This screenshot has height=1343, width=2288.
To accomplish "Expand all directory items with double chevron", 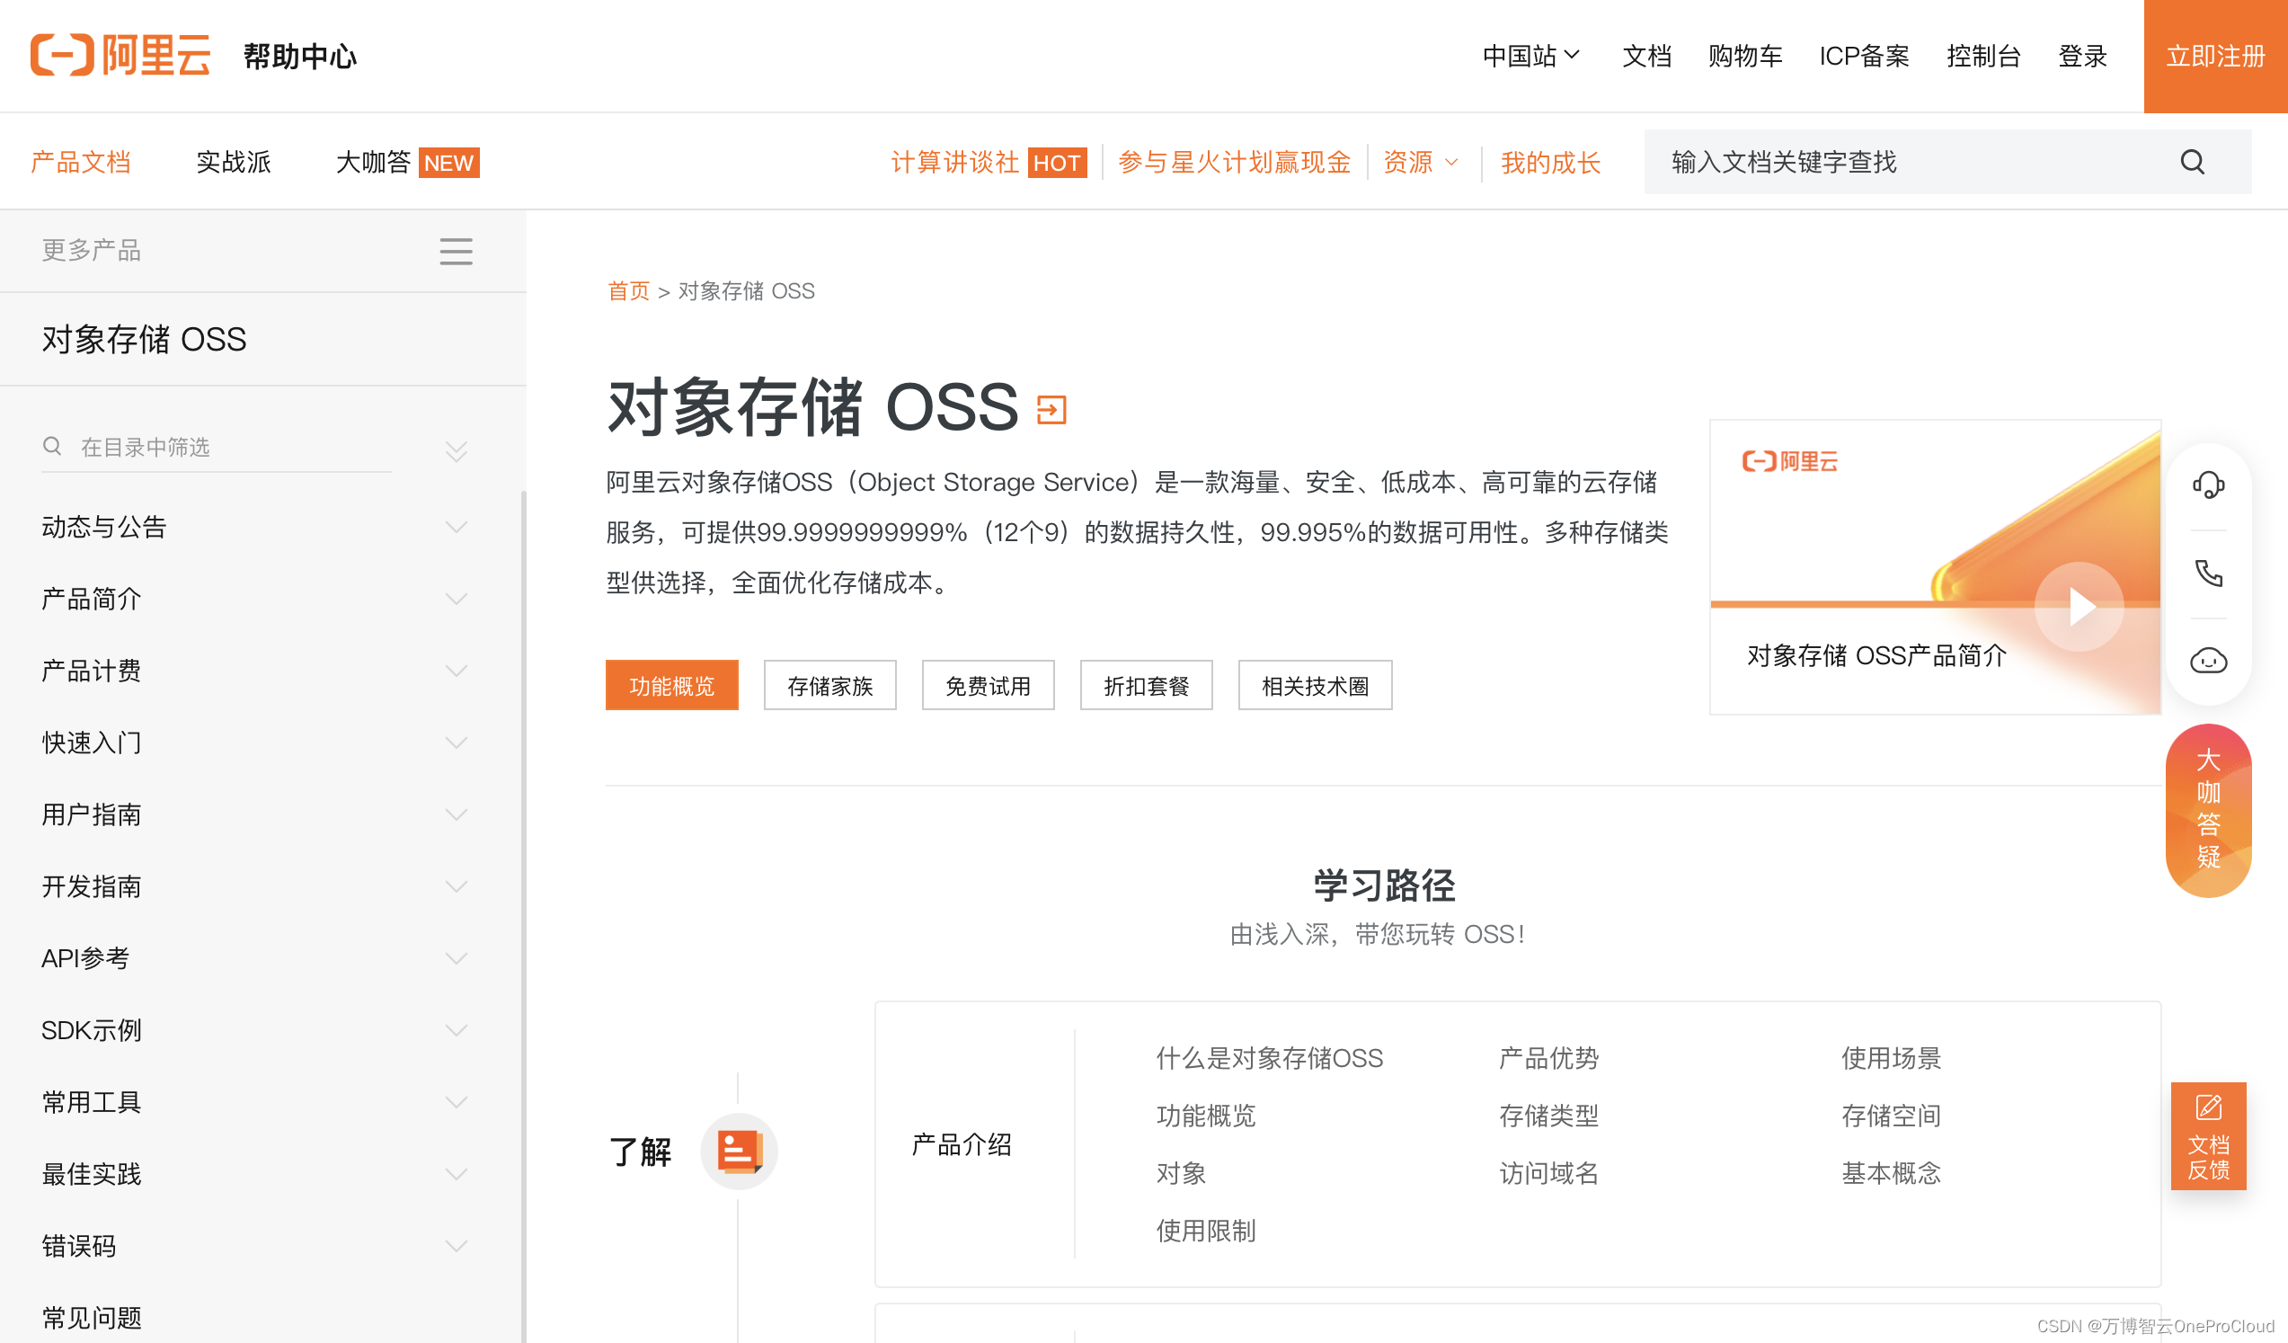I will tap(456, 450).
